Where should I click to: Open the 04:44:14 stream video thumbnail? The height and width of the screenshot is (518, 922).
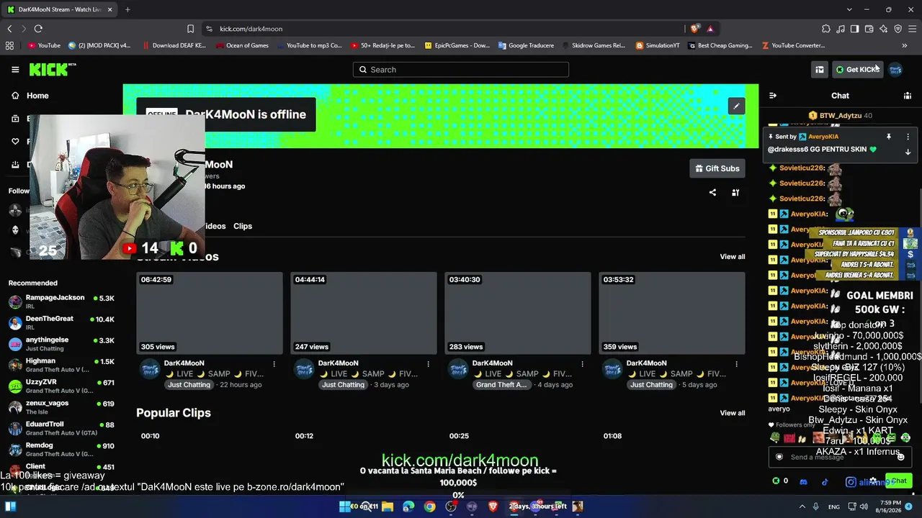[364, 313]
